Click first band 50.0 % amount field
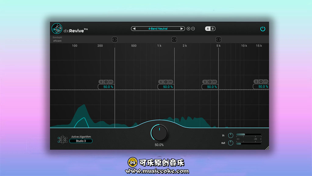The width and height of the screenshot is (312, 176). (x=106, y=87)
